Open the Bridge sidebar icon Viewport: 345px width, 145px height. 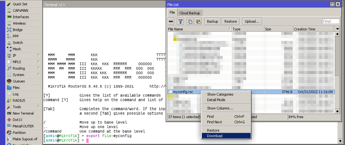point(9,30)
